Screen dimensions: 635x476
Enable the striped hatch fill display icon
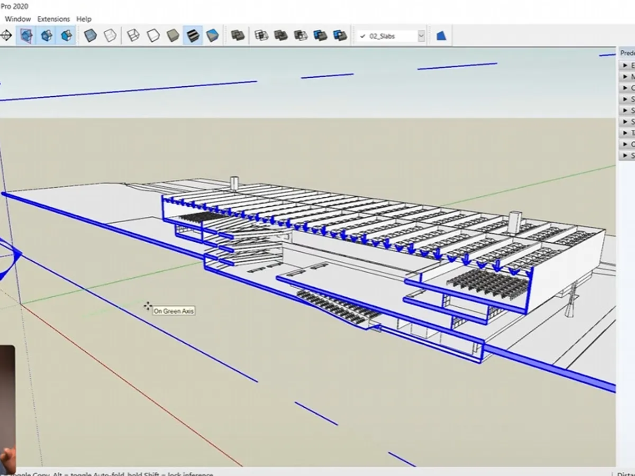[193, 35]
